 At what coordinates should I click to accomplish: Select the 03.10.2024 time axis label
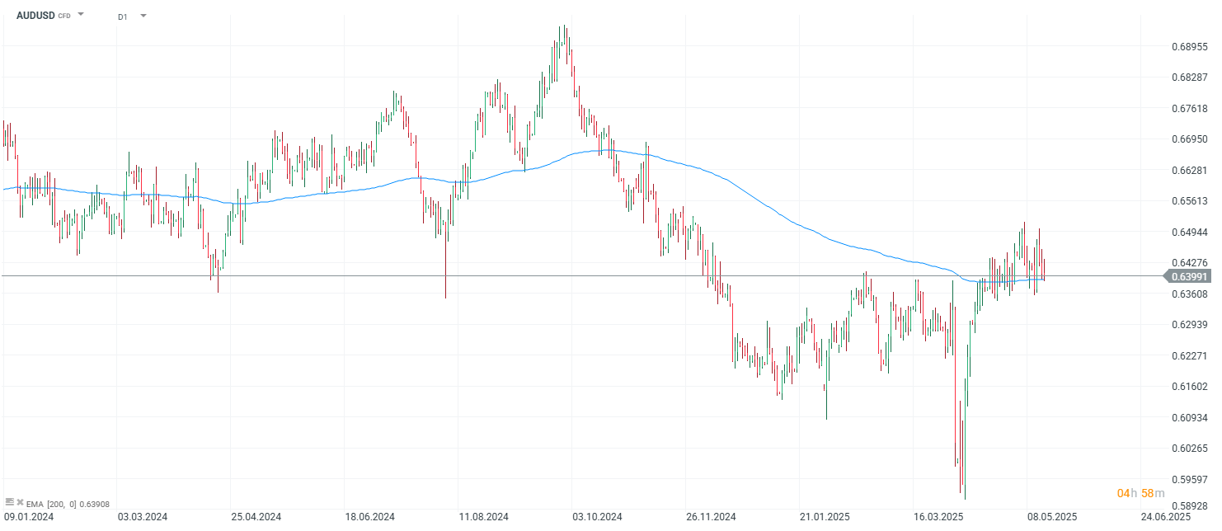point(596,517)
